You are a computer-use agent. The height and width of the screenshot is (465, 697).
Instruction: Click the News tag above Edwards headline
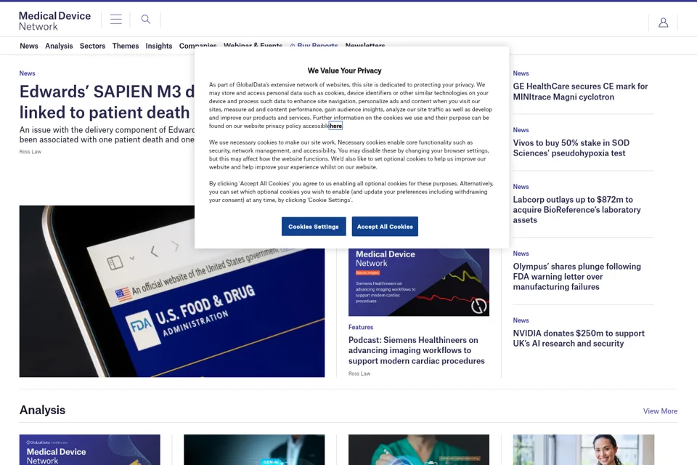pos(27,73)
